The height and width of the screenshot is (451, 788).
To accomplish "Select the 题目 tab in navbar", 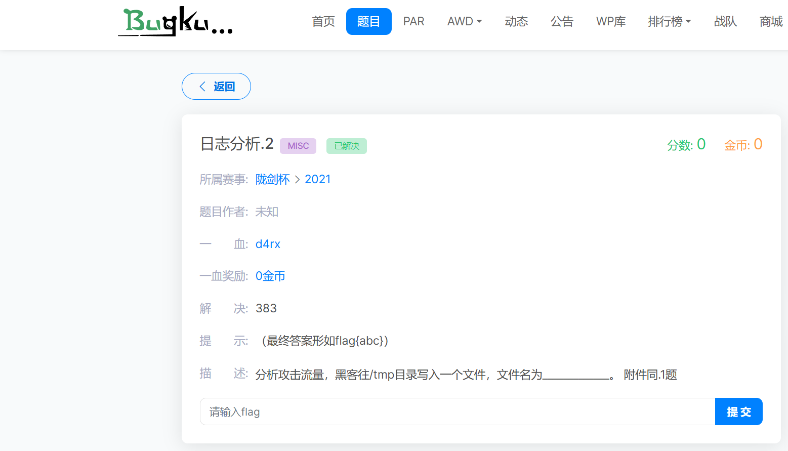I will (x=368, y=21).
